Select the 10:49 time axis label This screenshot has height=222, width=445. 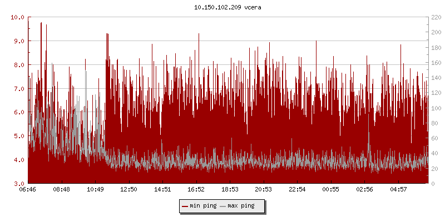(x=95, y=189)
